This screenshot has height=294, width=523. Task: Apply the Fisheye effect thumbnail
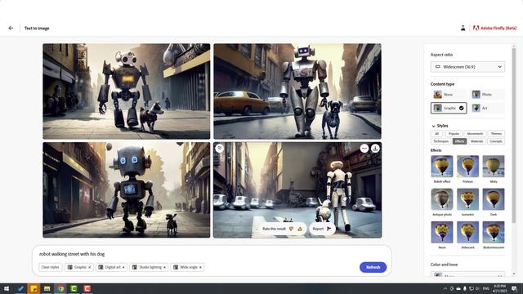point(467,167)
